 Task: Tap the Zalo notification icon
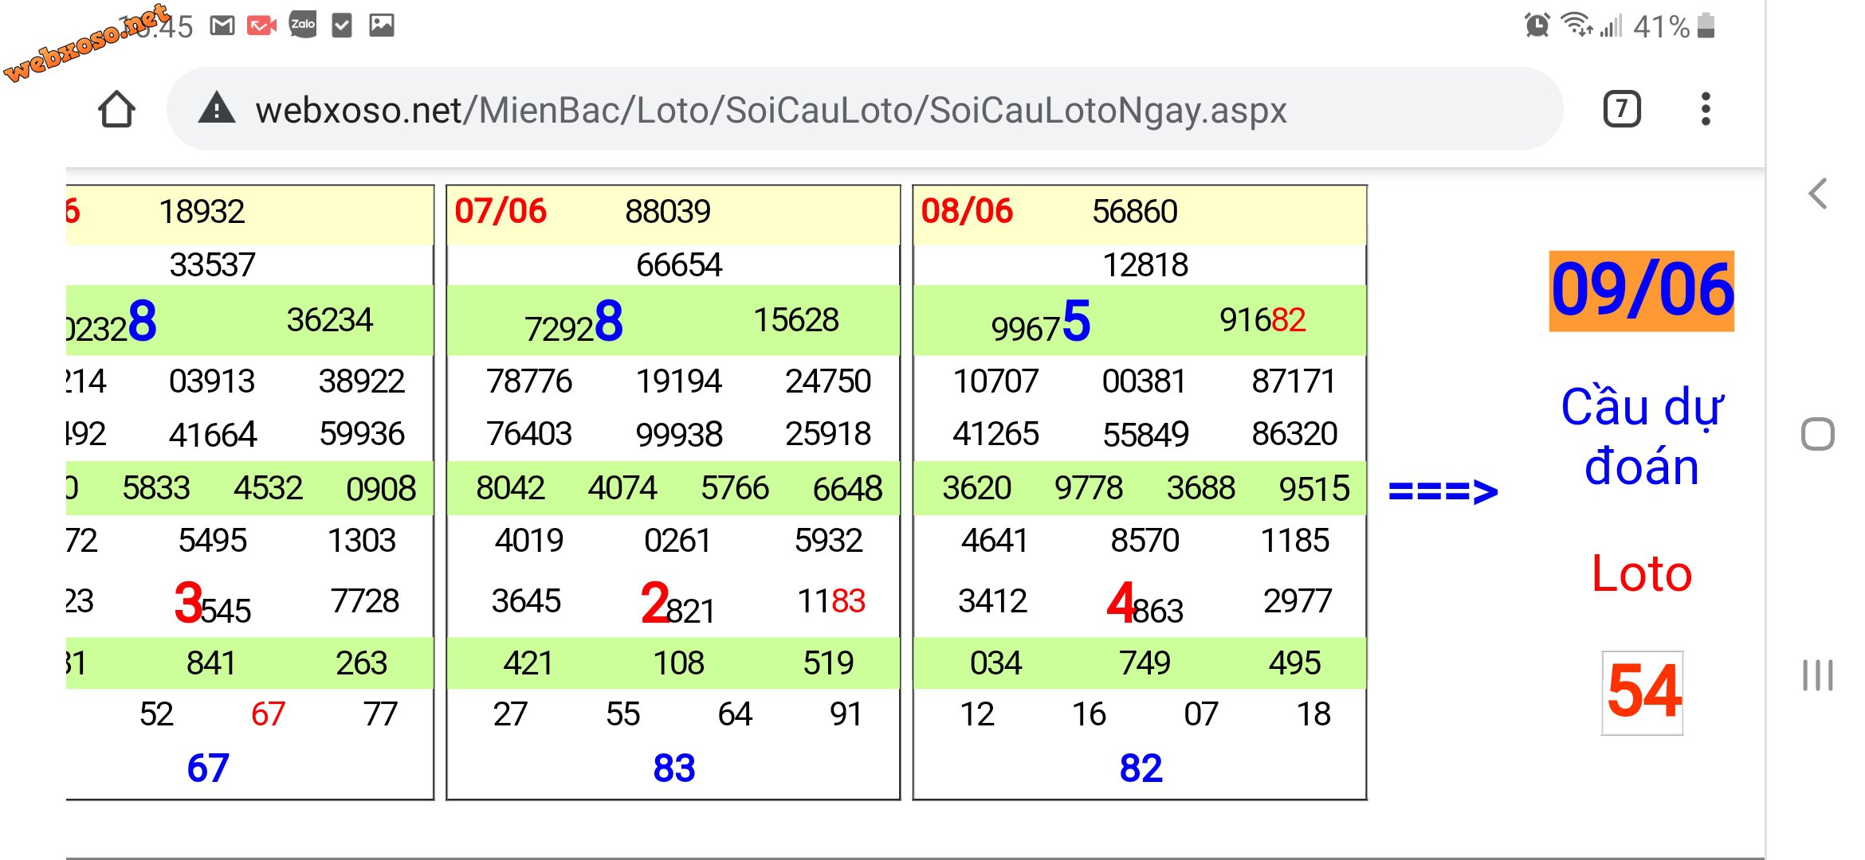[303, 25]
